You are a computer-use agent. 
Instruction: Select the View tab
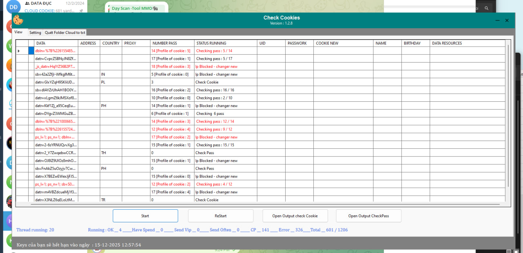(x=19, y=32)
